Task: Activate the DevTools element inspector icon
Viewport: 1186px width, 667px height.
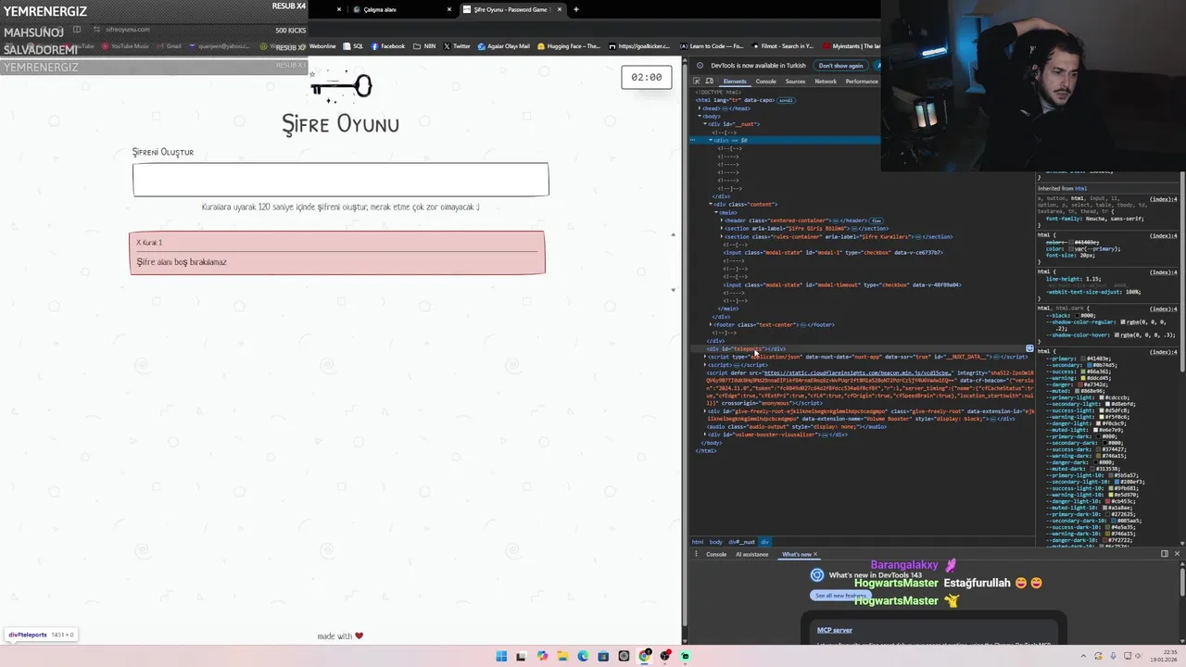Action: click(697, 82)
